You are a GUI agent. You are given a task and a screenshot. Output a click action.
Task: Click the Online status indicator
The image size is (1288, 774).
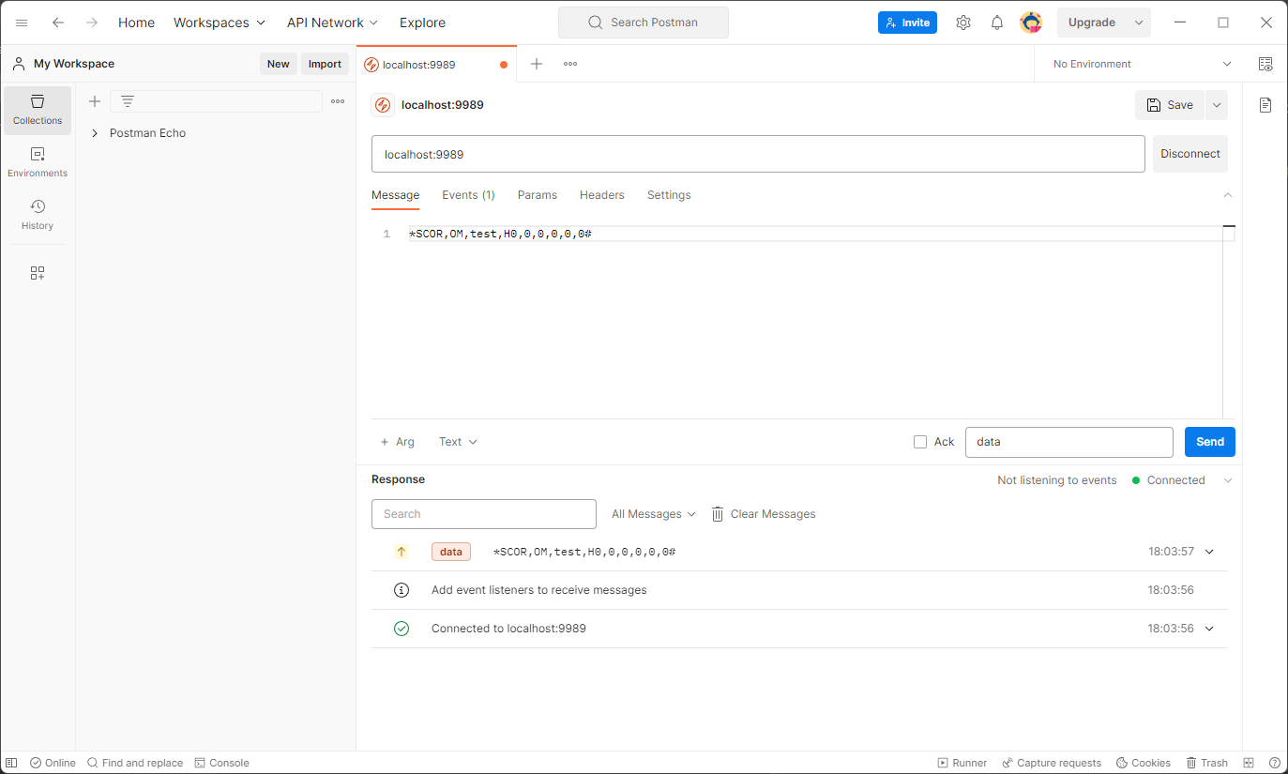point(53,763)
